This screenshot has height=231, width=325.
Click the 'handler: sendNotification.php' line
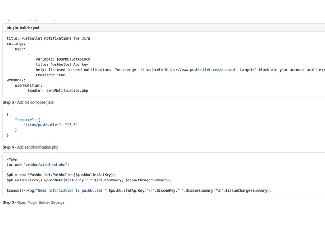point(58,91)
